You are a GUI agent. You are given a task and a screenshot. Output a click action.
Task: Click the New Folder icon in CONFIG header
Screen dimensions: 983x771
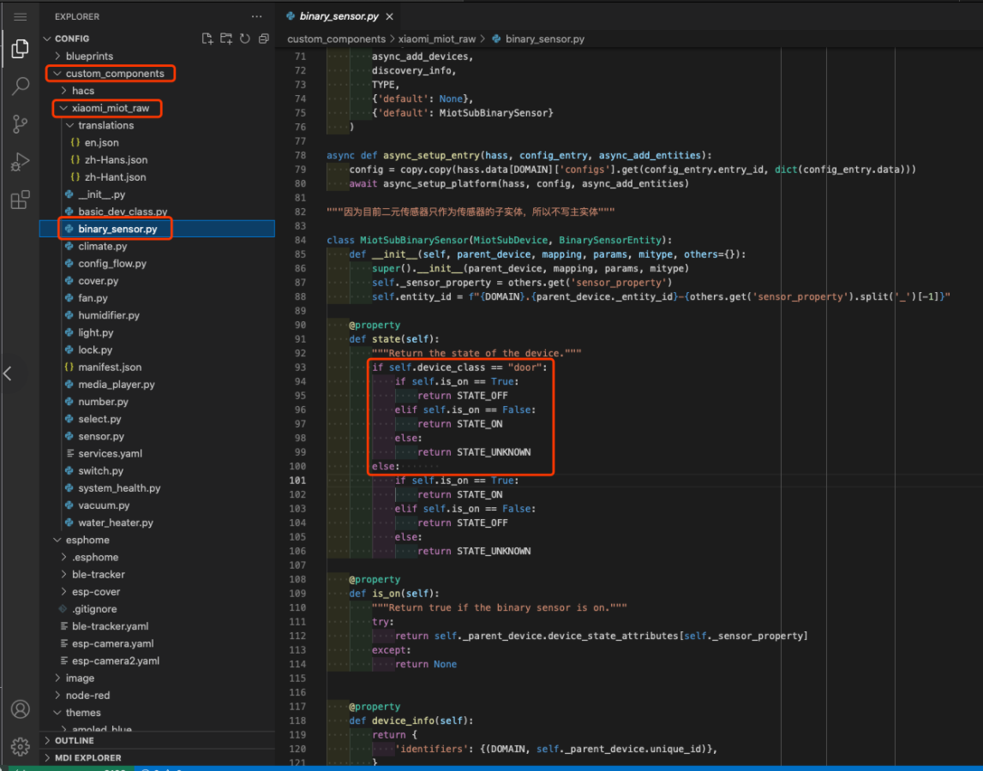pos(226,39)
